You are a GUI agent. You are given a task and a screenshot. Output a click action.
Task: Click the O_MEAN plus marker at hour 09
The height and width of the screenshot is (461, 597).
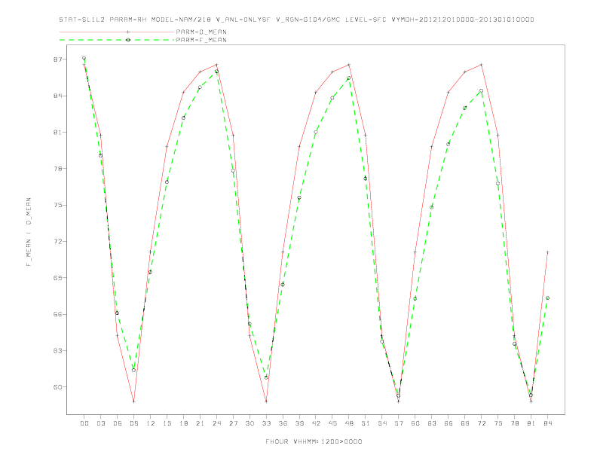(133, 401)
